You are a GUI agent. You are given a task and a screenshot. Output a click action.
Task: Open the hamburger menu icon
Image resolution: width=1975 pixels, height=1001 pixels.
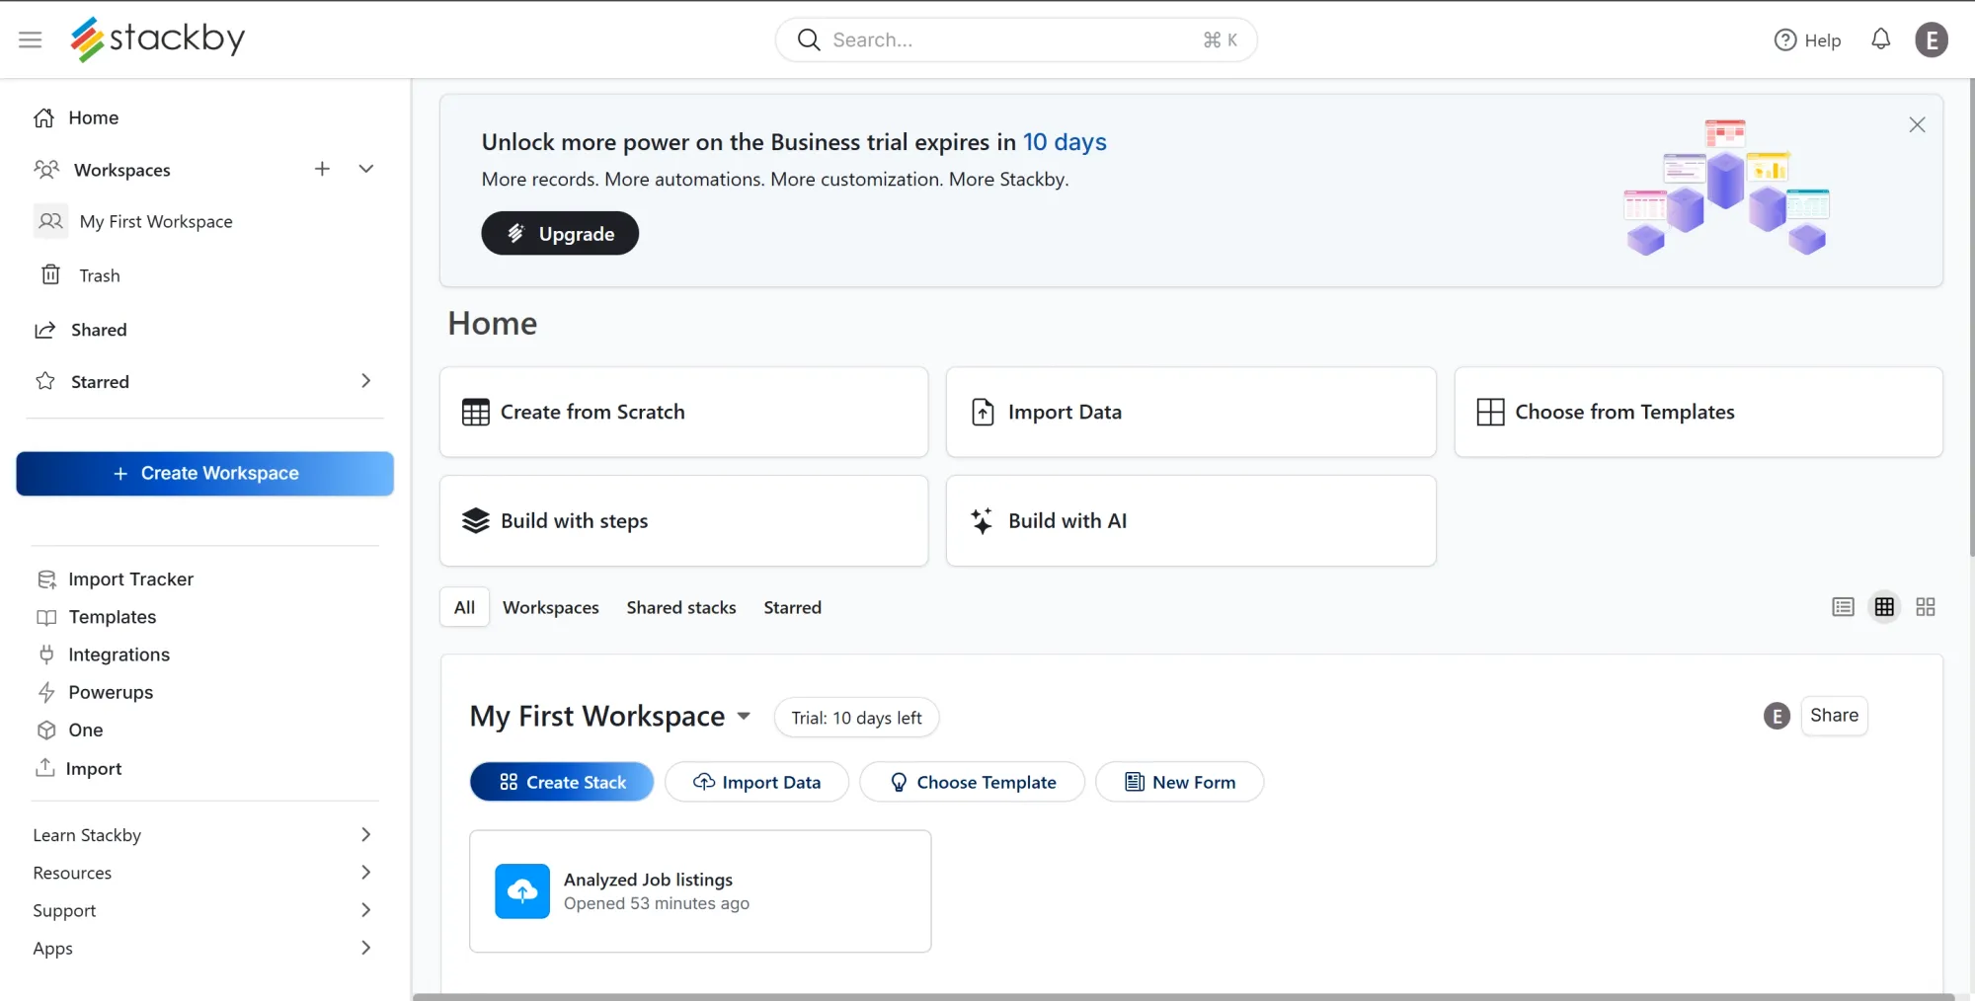(x=31, y=39)
